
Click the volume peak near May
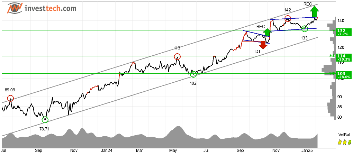point(178,127)
